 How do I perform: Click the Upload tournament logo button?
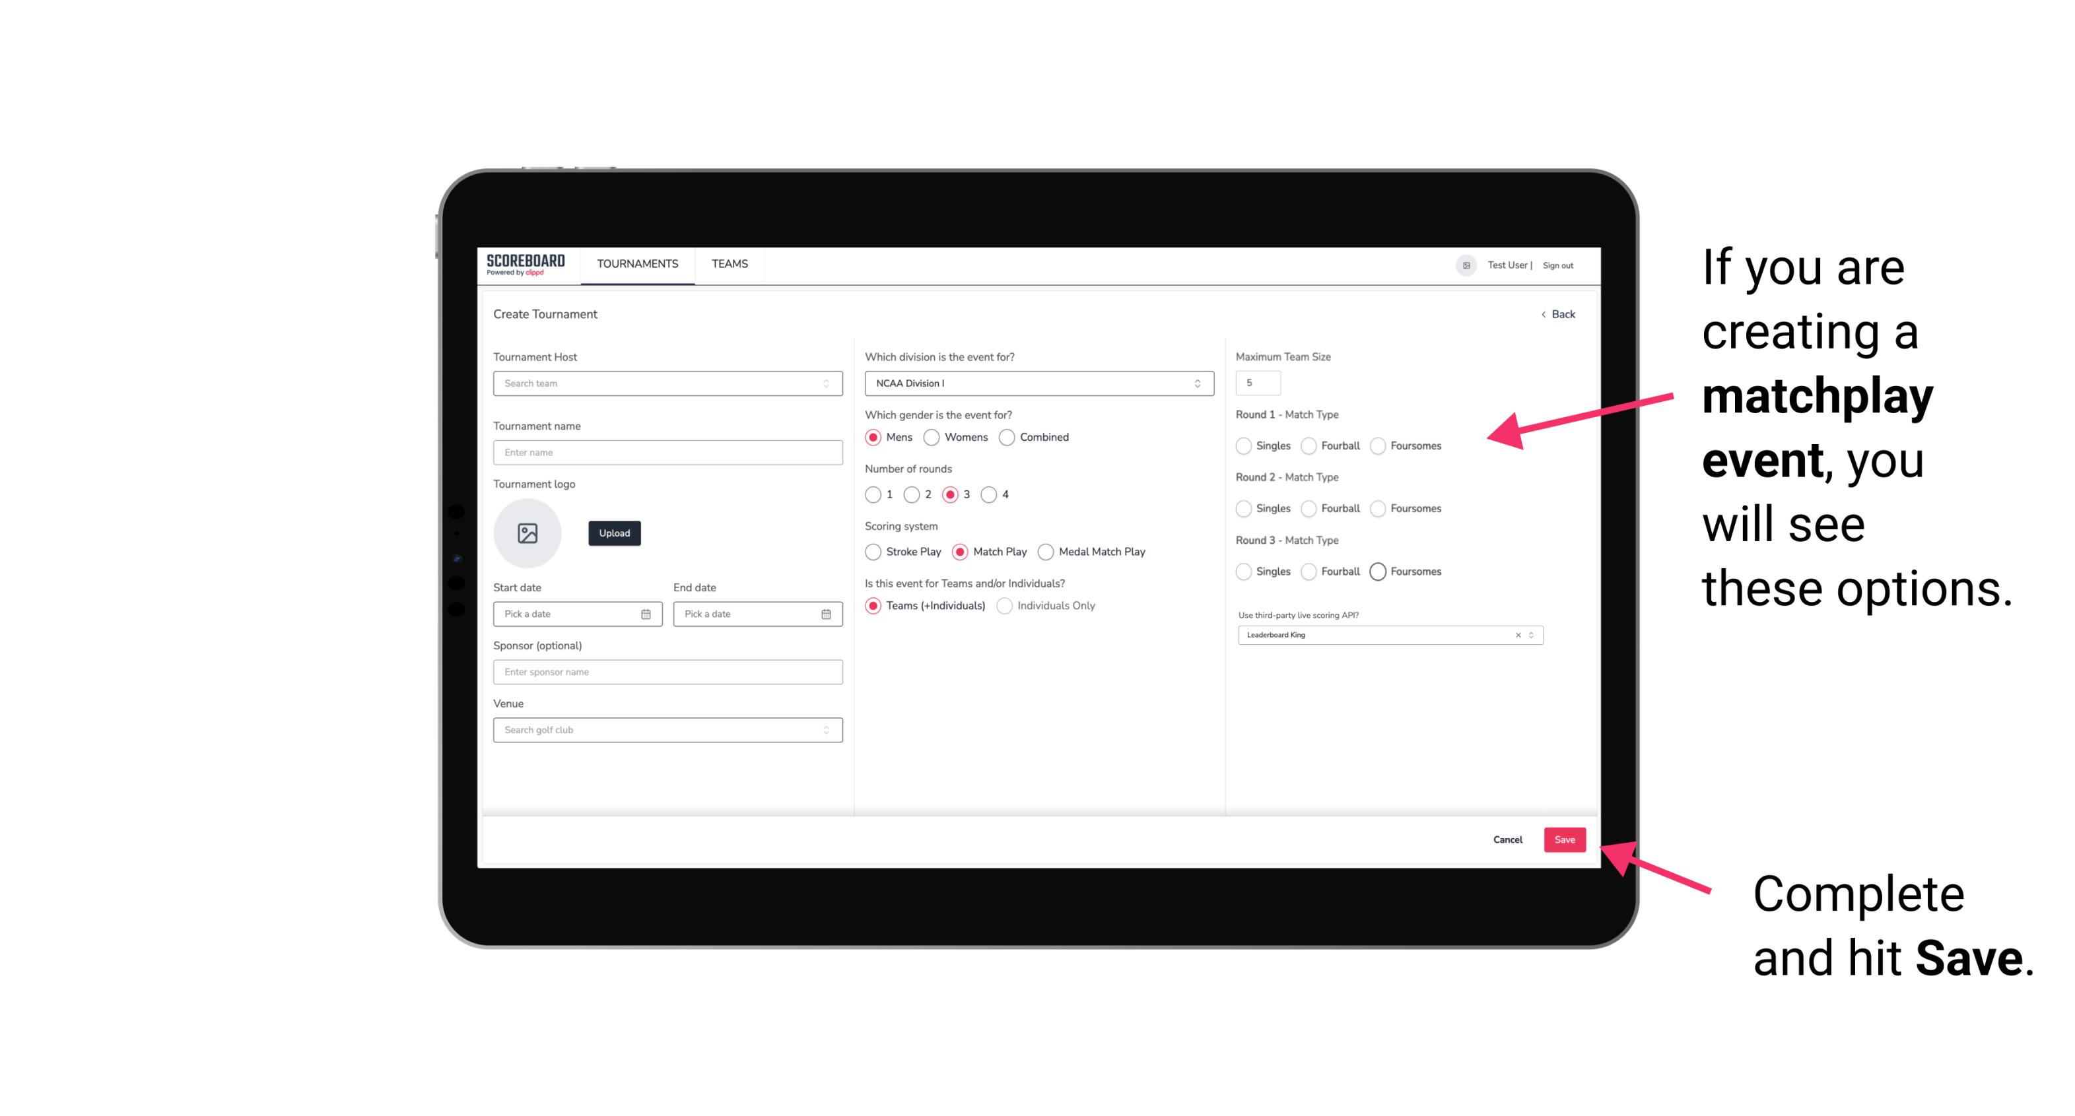coord(614,533)
